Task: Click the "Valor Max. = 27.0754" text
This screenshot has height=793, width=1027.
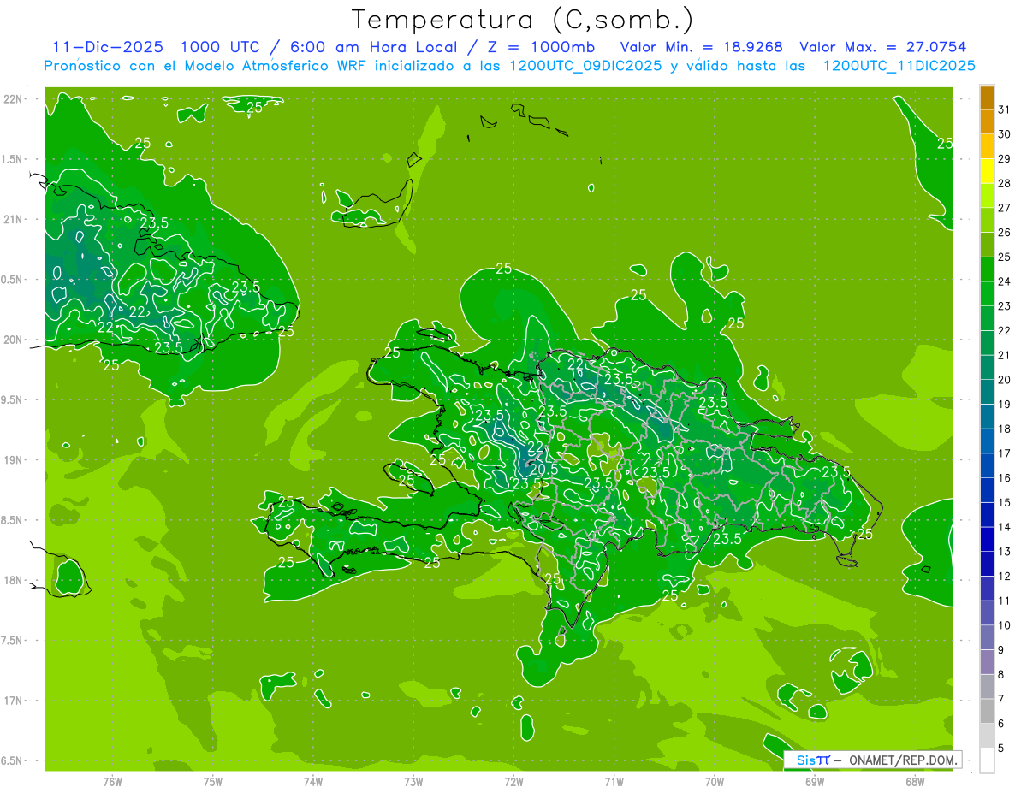Action: pos(883,46)
